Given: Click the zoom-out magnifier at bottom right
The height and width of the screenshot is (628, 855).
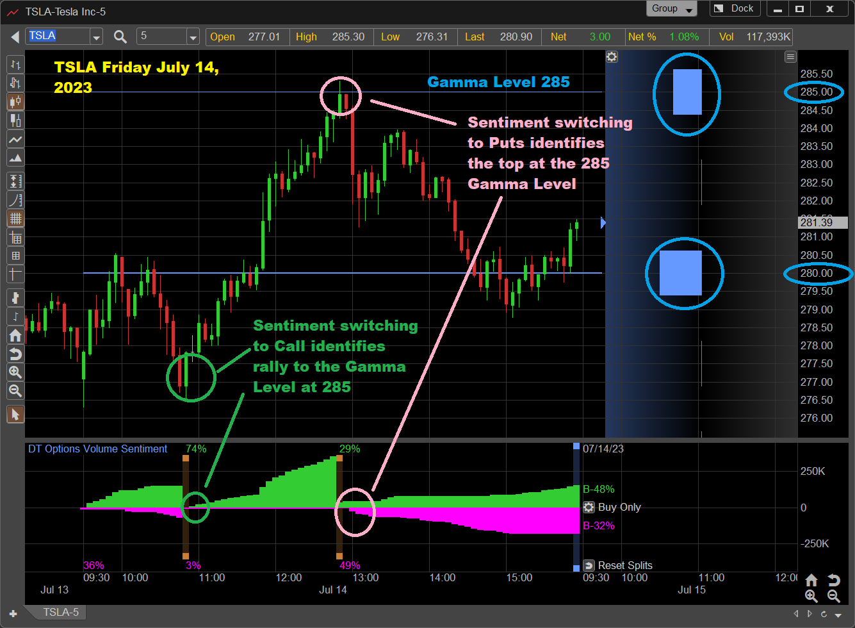Looking at the screenshot, I should (833, 597).
